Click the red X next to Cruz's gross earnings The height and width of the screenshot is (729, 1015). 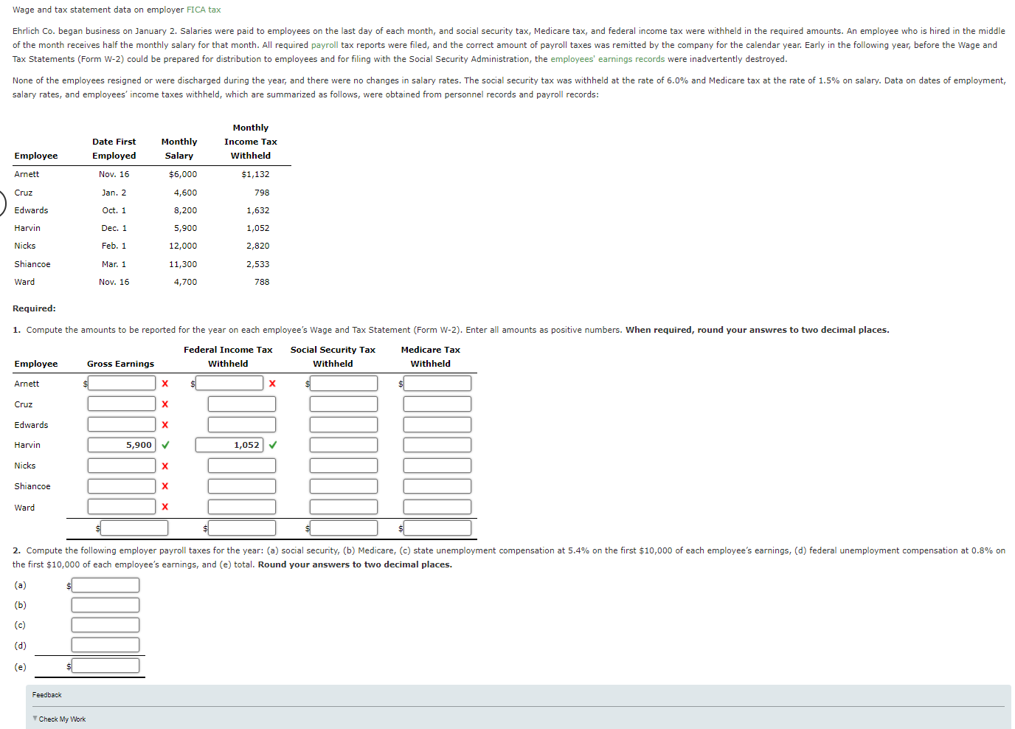tap(165, 404)
